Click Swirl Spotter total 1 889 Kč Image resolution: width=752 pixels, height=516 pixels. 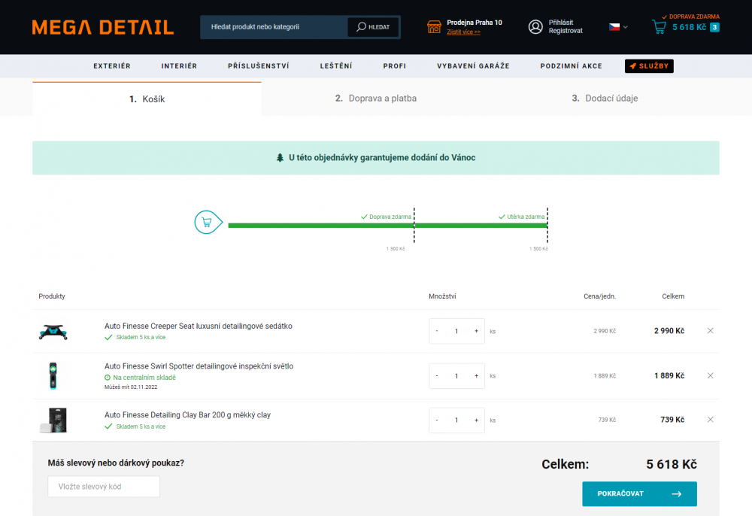pyautogui.click(x=669, y=375)
